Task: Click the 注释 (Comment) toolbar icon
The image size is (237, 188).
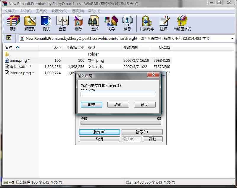Action: (164, 20)
